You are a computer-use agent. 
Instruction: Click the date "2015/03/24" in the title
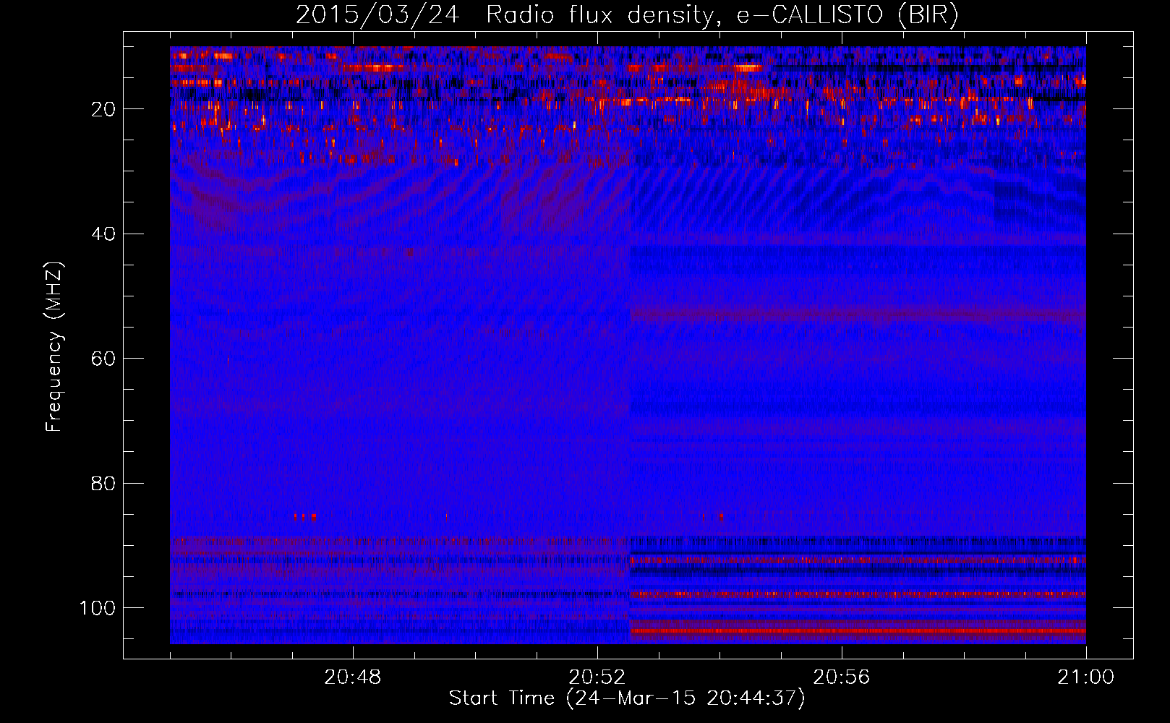pyautogui.click(x=377, y=15)
